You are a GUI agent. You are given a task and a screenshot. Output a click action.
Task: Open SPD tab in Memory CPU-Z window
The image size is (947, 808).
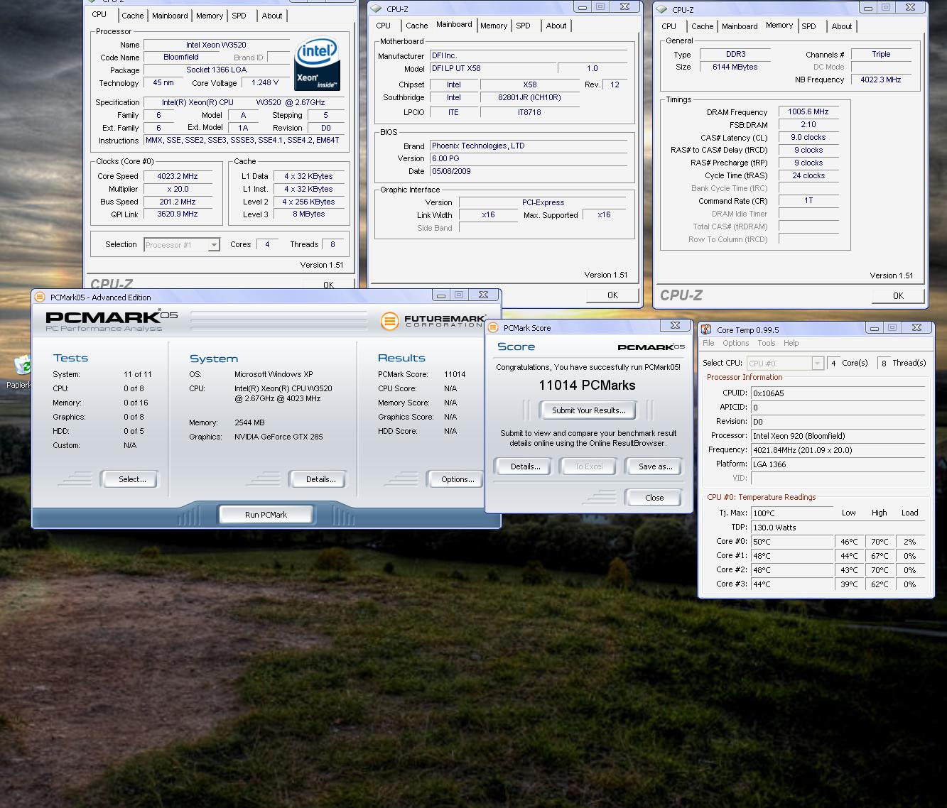(x=808, y=26)
